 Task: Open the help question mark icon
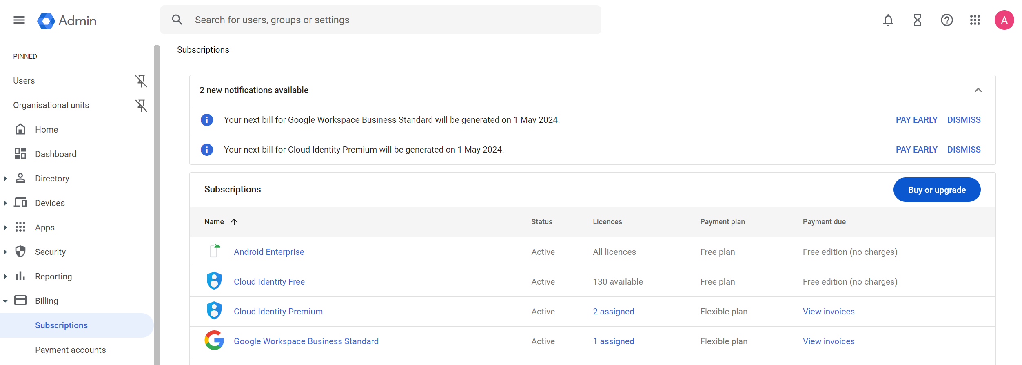pyautogui.click(x=947, y=20)
